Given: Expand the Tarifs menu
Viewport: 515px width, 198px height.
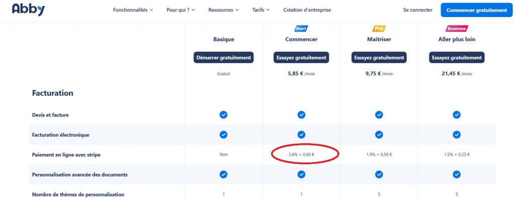Looking at the screenshot, I should [x=261, y=10].
